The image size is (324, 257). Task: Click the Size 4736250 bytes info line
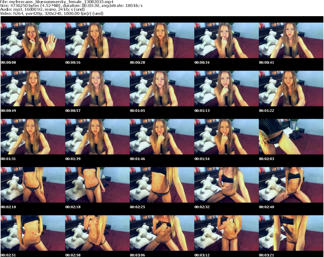tap(71, 6)
